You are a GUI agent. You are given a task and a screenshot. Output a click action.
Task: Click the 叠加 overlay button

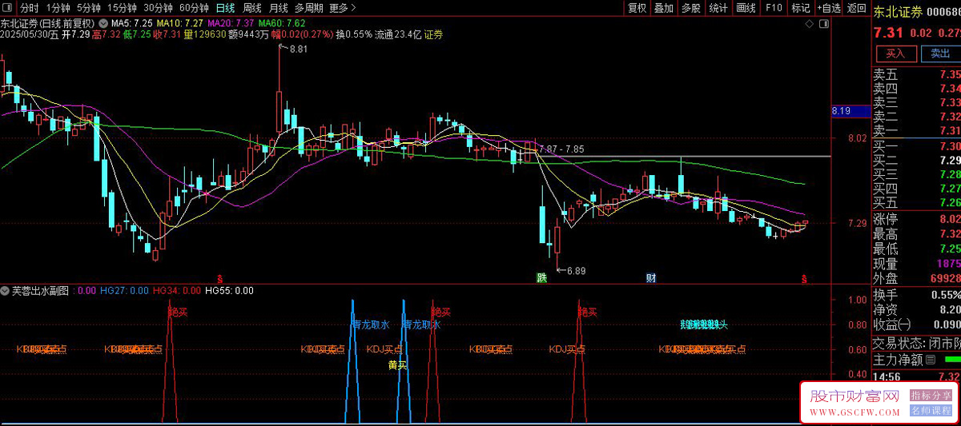(x=664, y=8)
